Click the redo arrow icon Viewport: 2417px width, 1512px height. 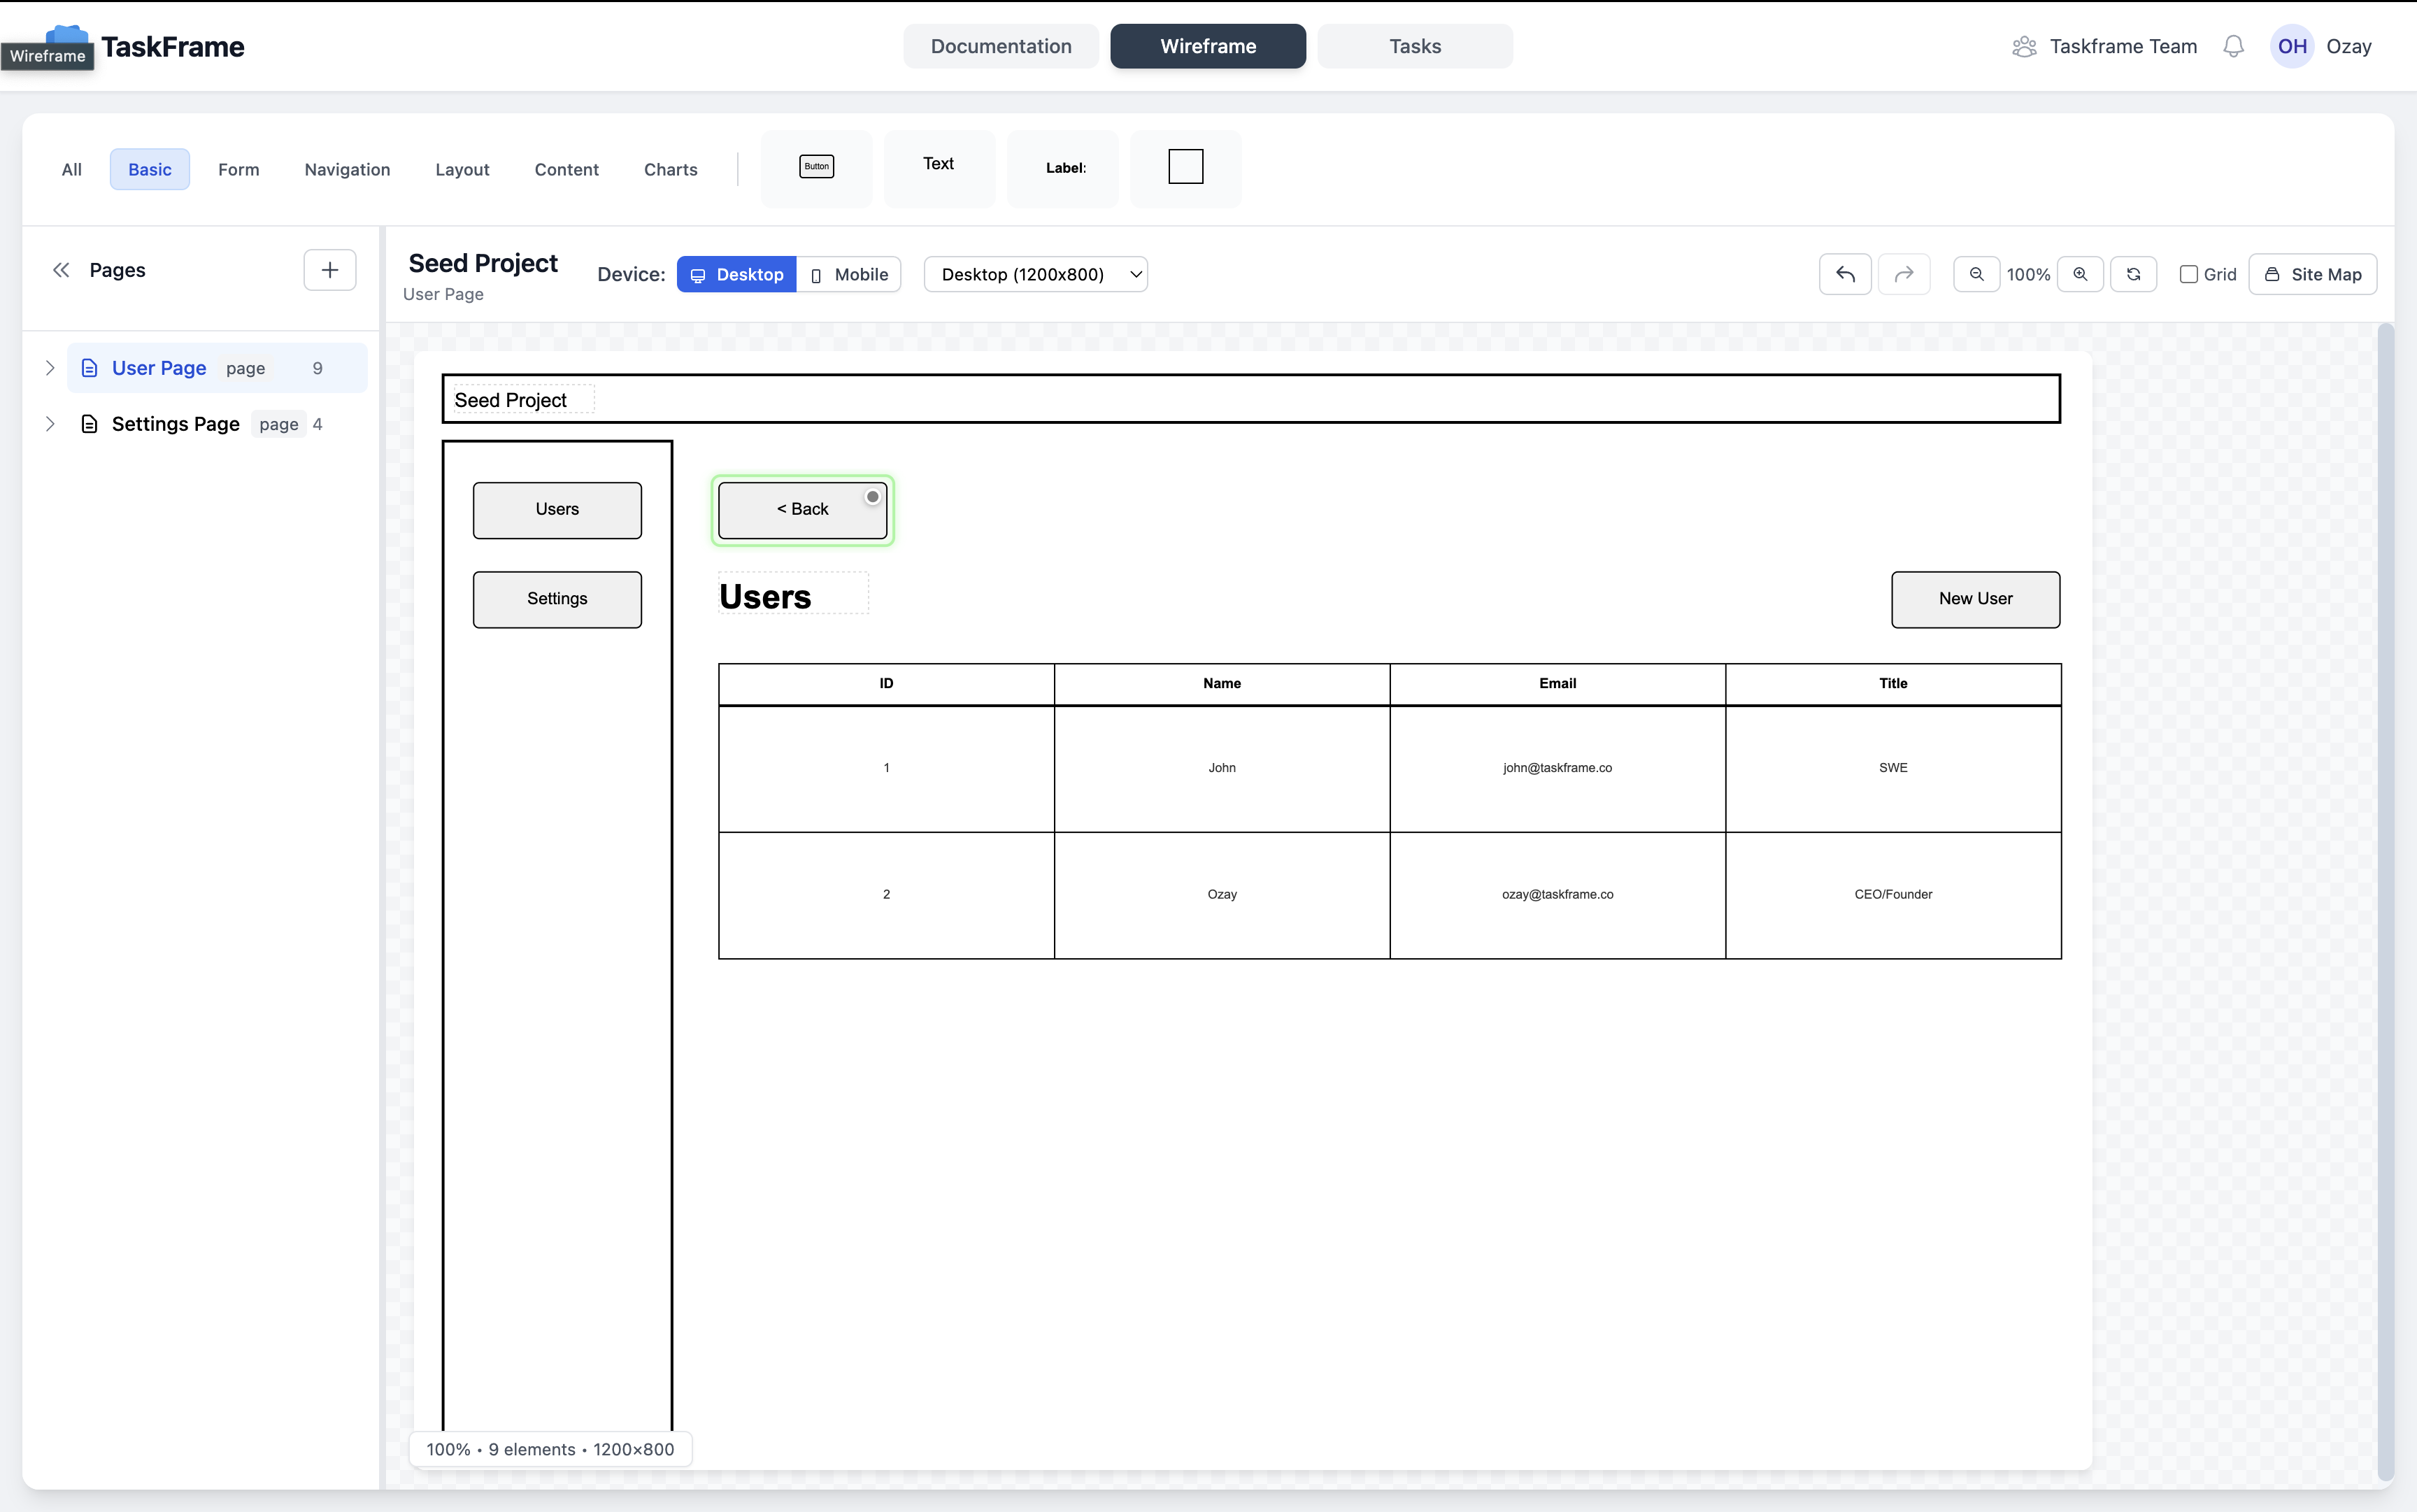1904,274
